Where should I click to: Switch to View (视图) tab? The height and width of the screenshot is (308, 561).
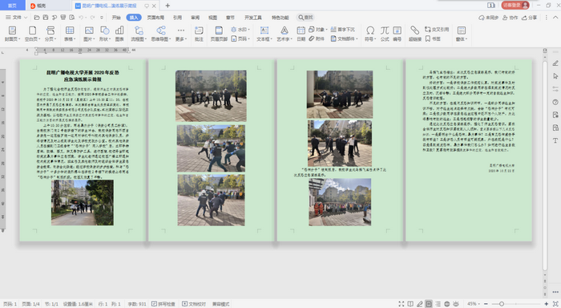(x=213, y=17)
